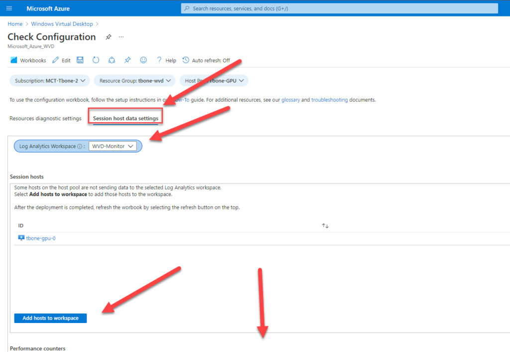Expand the Host Pool Tbone-GPU dropdown

214,81
